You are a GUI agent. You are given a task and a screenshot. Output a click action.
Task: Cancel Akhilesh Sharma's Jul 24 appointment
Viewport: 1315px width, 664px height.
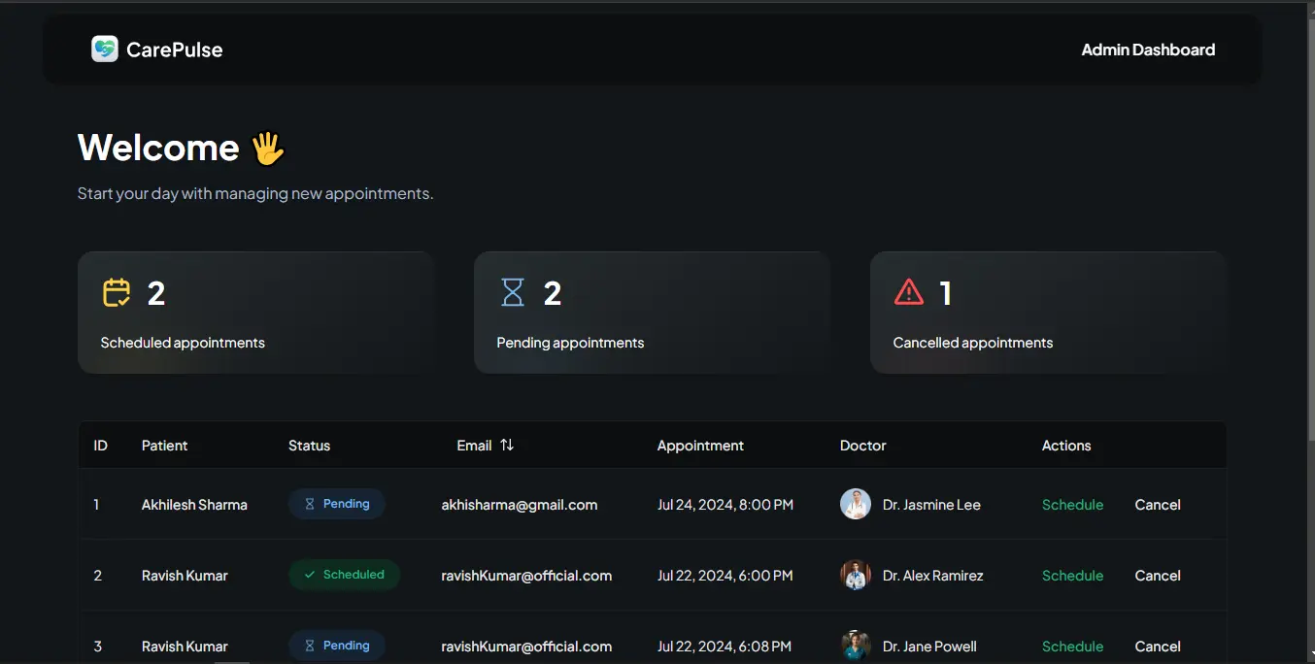[x=1157, y=504]
